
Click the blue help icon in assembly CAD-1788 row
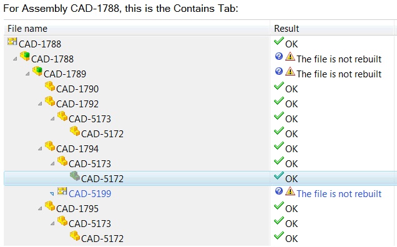coord(279,56)
